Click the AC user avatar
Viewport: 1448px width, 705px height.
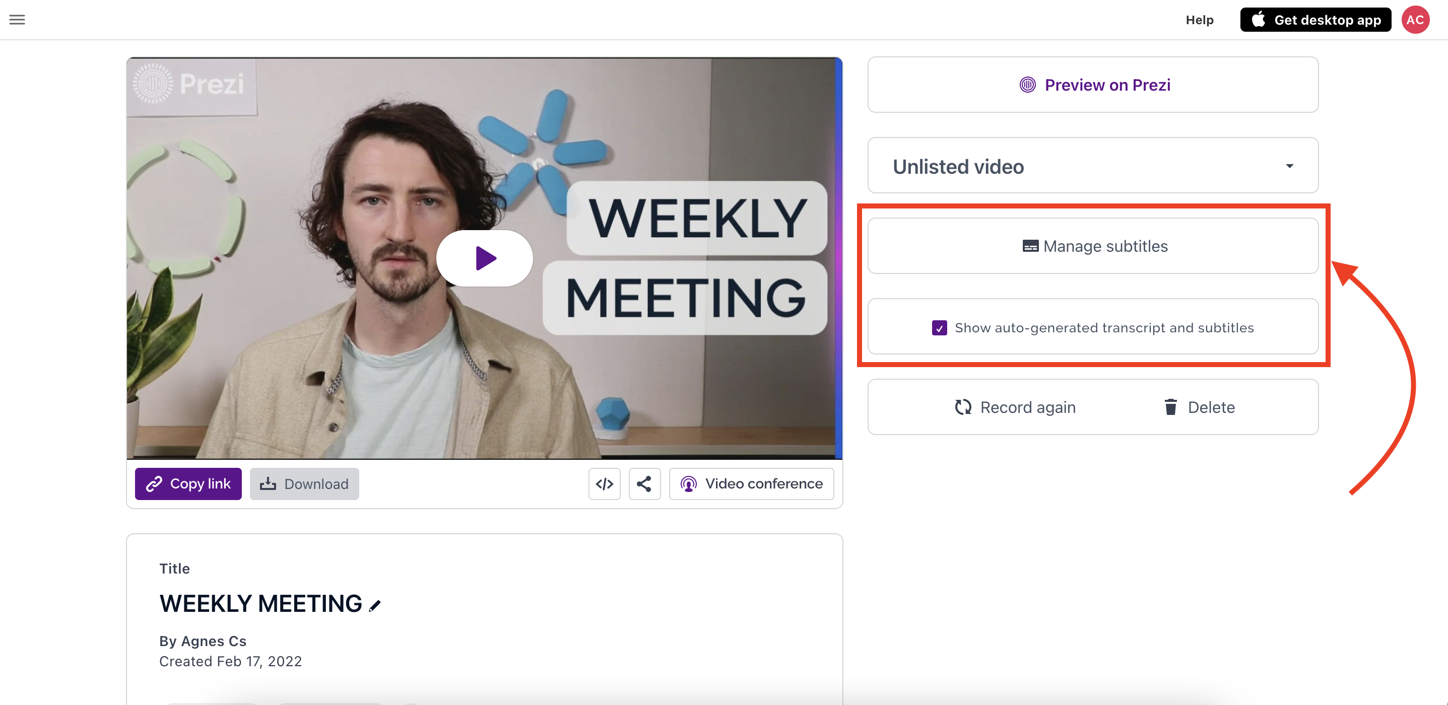tap(1415, 20)
